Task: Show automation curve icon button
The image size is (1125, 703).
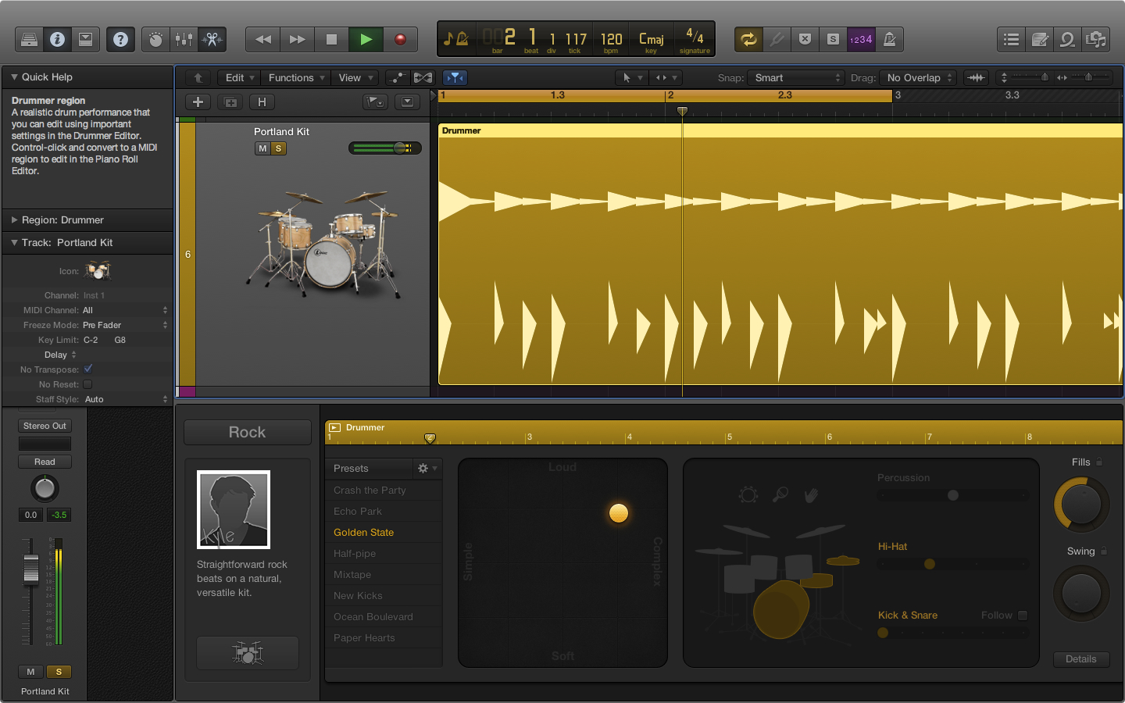Action: tap(398, 77)
